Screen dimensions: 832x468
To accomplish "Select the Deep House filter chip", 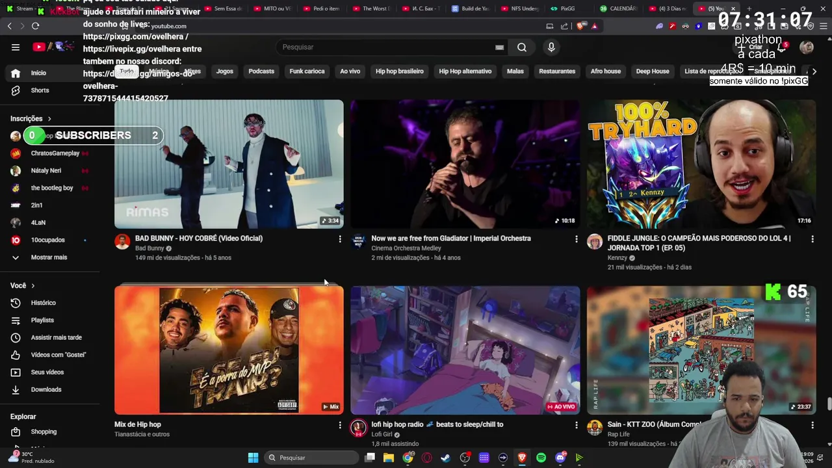I will point(653,71).
